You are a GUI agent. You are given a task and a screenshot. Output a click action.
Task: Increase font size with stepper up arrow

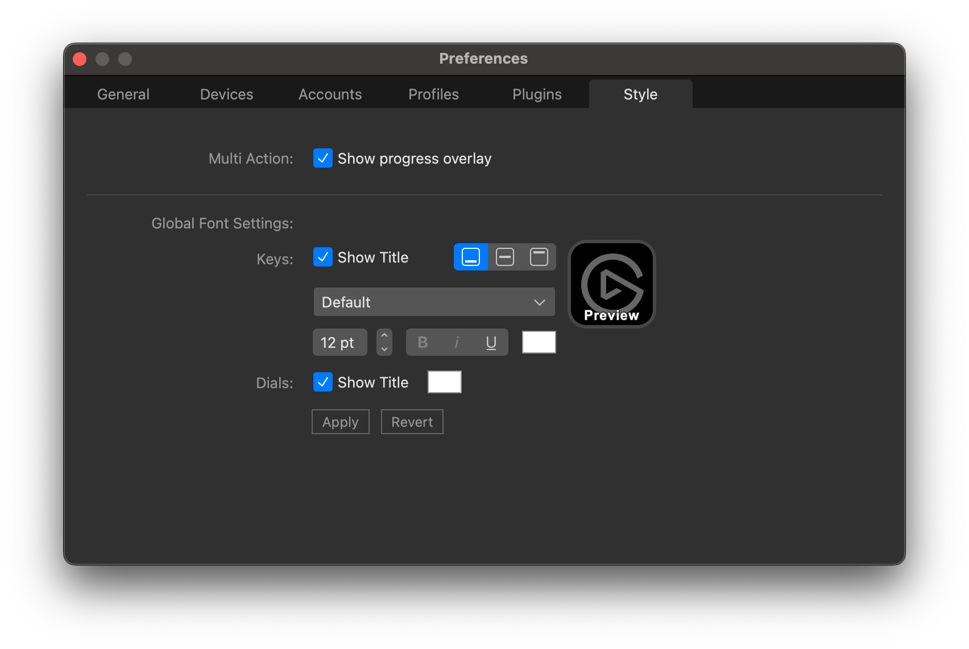(x=384, y=335)
